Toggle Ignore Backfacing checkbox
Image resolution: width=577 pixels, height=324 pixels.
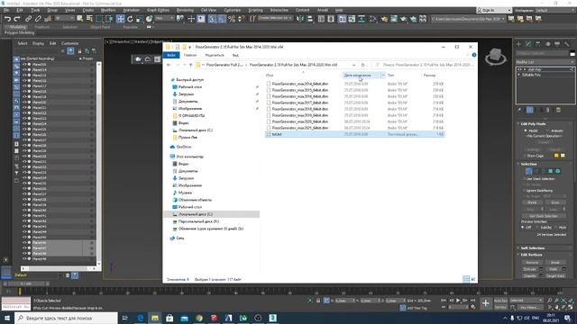tap(525, 190)
